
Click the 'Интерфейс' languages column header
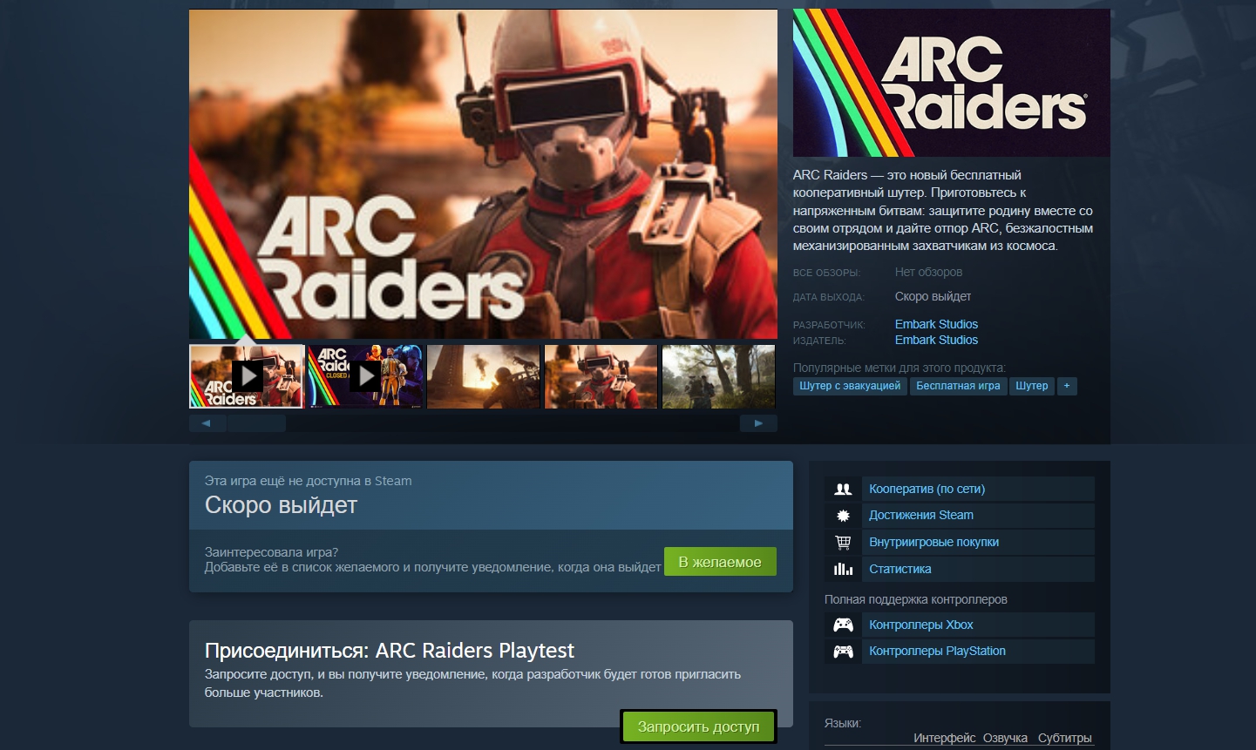pyautogui.click(x=945, y=738)
